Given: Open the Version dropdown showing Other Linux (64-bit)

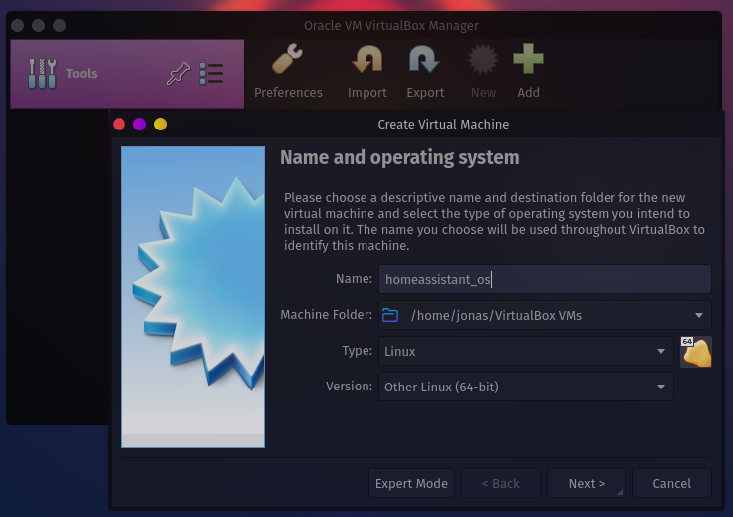Looking at the screenshot, I should click(526, 387).
